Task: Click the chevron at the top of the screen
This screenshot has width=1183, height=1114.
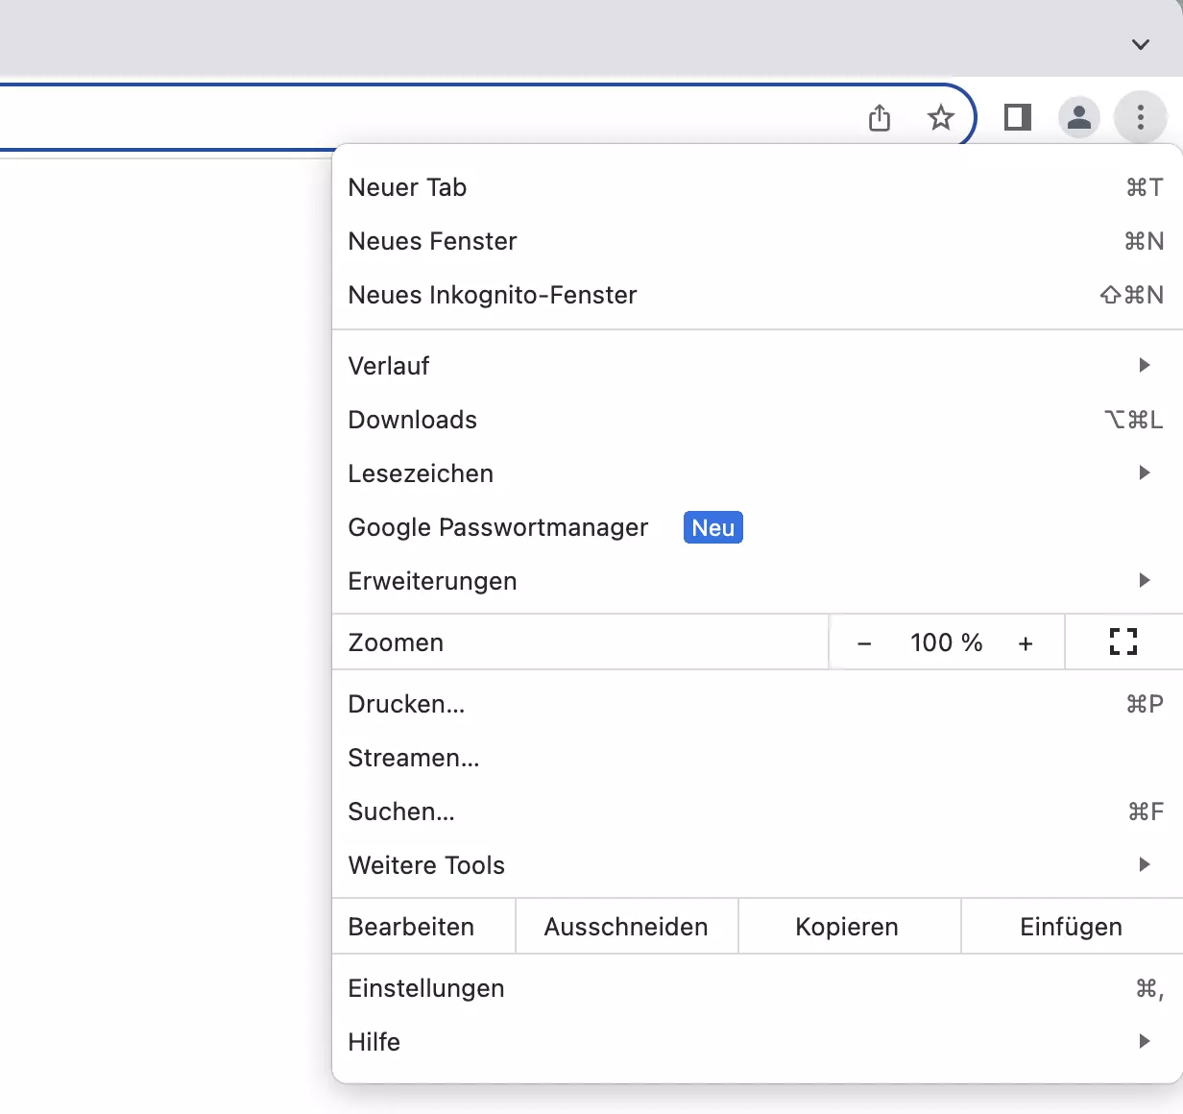Action: click(1140, 44)
